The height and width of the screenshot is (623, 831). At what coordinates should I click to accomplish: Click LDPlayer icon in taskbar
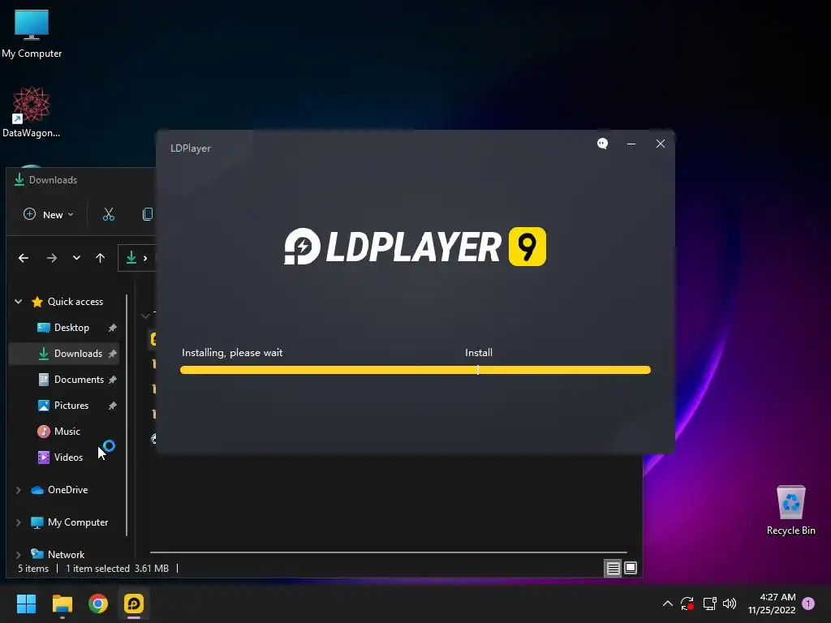coord(134,604)
